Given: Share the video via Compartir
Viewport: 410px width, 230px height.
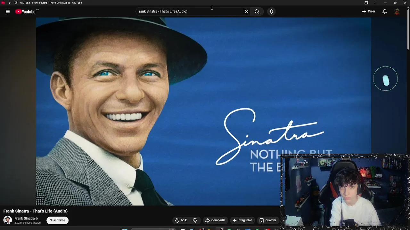Looking at the screenshot, I should tap(215, 220).
